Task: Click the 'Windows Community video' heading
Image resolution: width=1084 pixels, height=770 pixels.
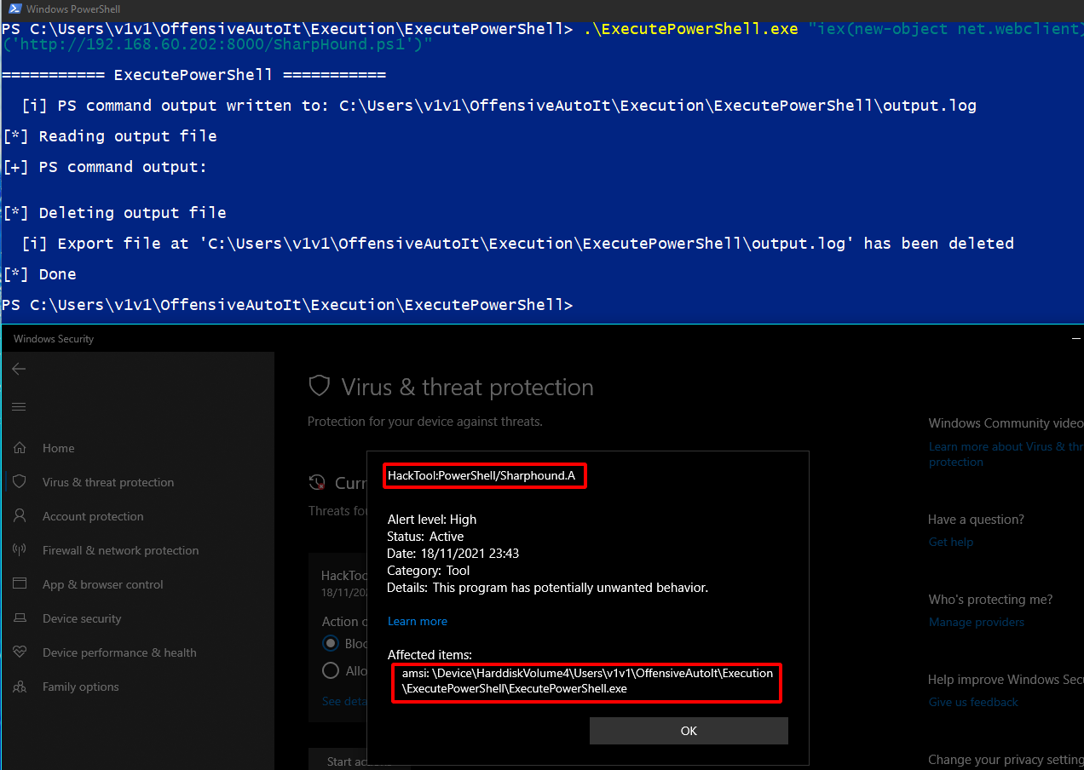Action: 1006,423
